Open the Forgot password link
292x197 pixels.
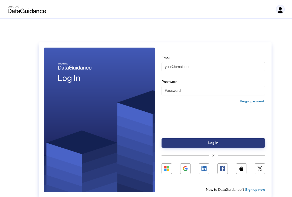pyautogui.click(x=252, y=101)
